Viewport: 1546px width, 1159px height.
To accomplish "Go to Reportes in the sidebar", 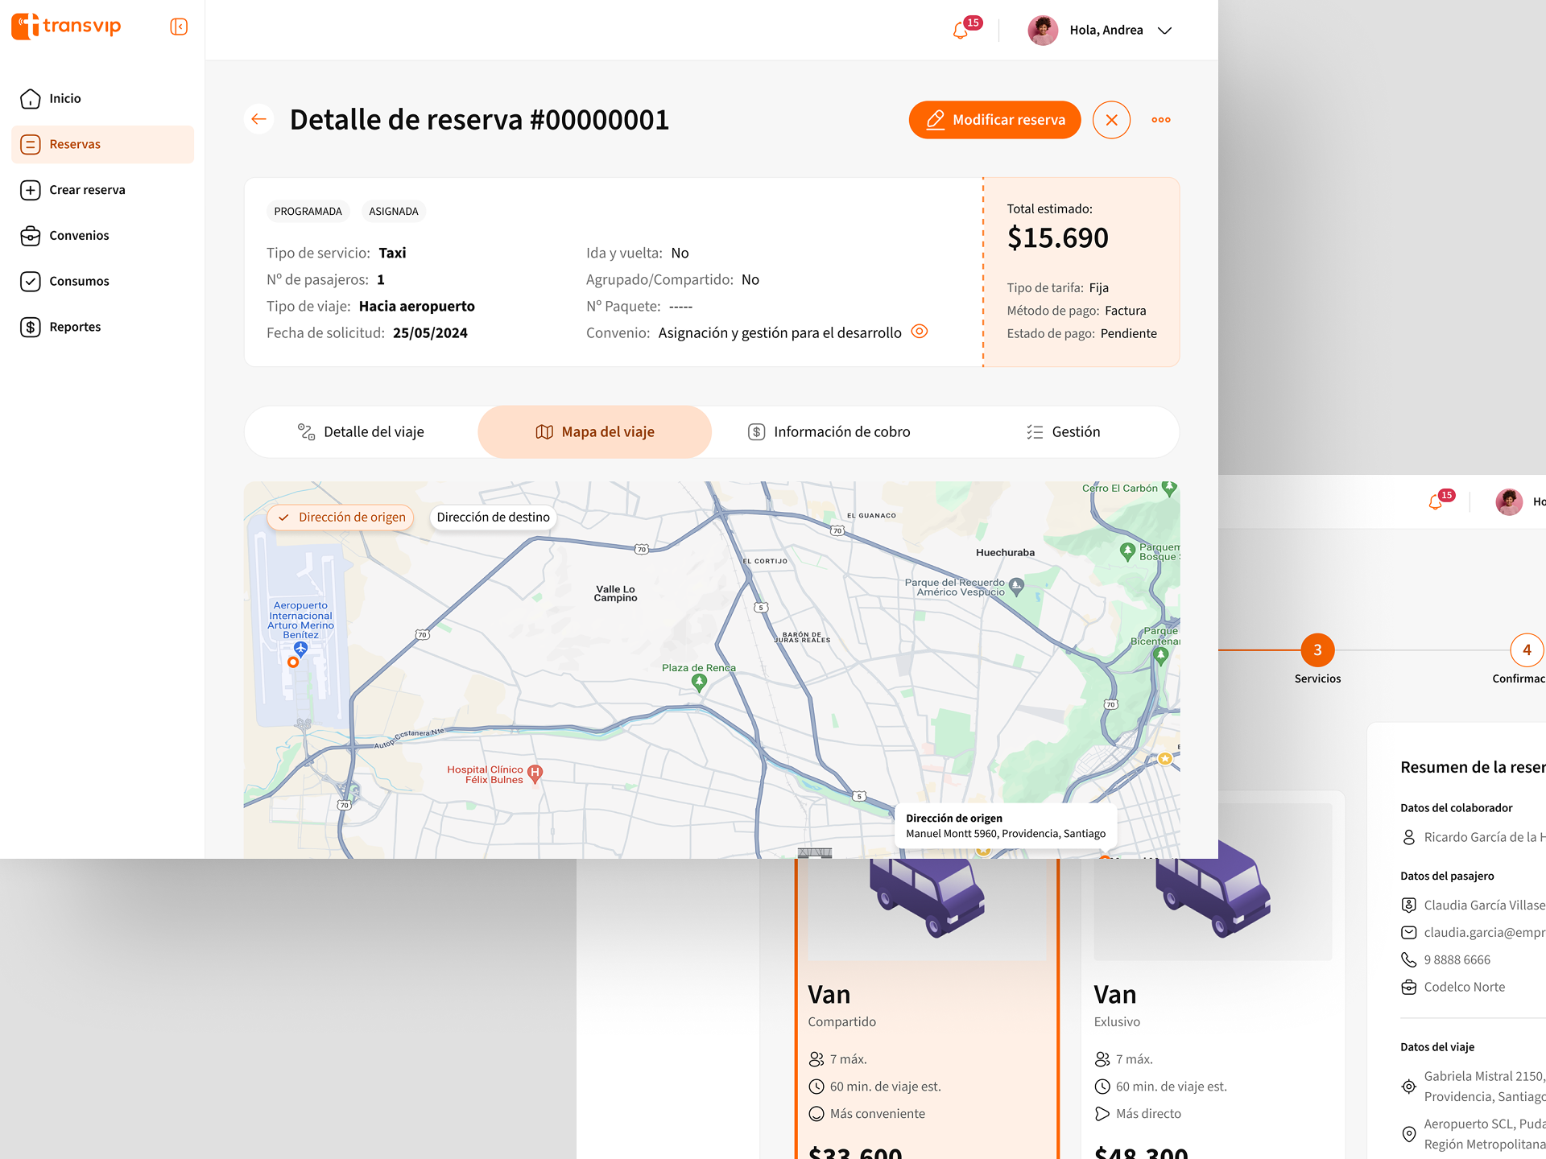I will 75,327.
